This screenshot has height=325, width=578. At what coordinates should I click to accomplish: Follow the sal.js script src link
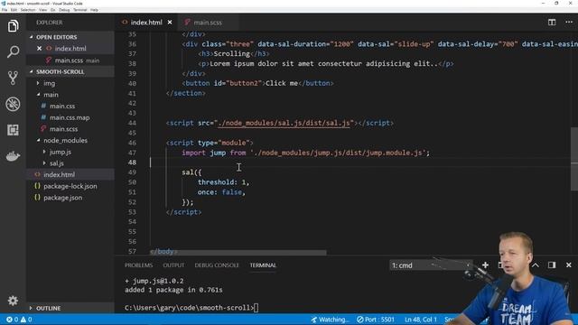284,123
